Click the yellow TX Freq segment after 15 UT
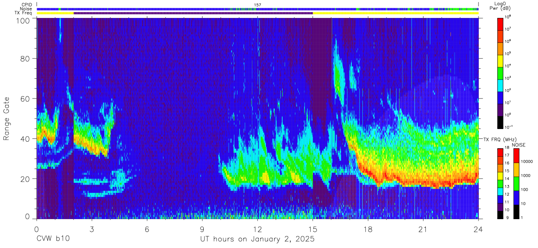The image size is (538, 248). (396, 13)
